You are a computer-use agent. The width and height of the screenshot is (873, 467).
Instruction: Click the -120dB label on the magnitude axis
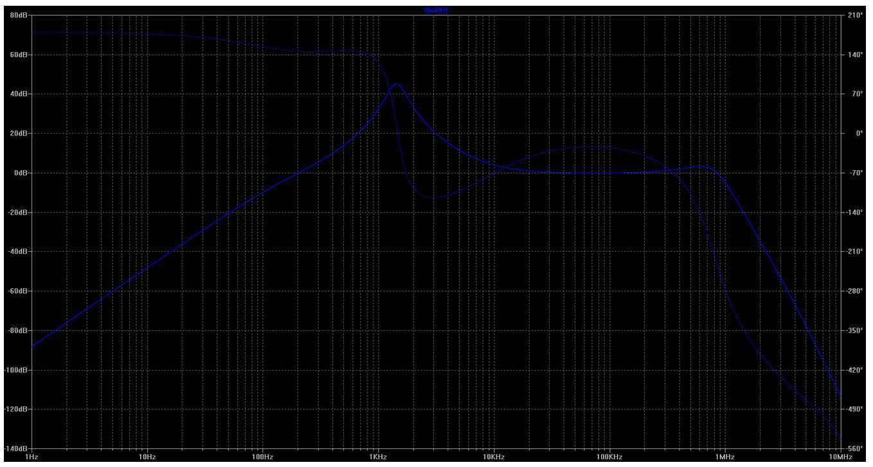click(x=15, y=409)
